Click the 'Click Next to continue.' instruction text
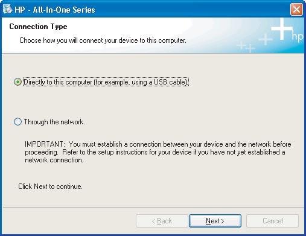The width and height of the screenshot is (306, 236). click(50, 187)
